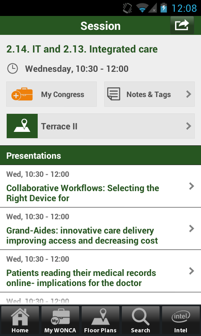Viewport: 201px width, 336px height.
Task: Tap the share icon in header
Action: pyautogui.click(x=182, y=25)
